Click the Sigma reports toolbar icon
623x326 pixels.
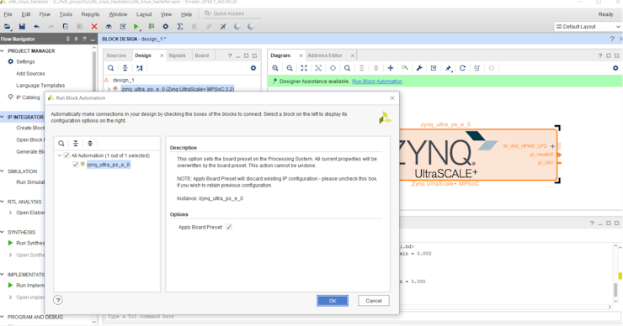(180, 27)
